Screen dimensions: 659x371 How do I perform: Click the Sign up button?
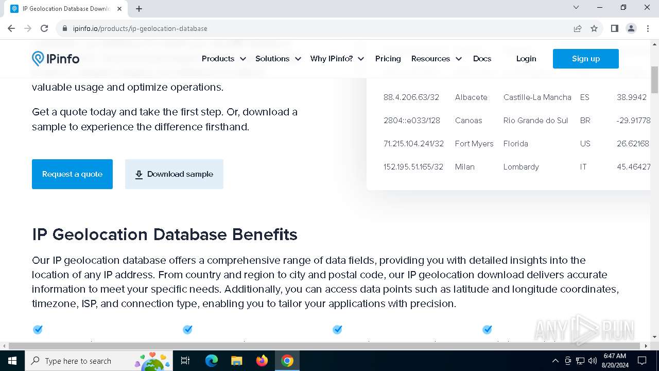[x=586, y=59]
